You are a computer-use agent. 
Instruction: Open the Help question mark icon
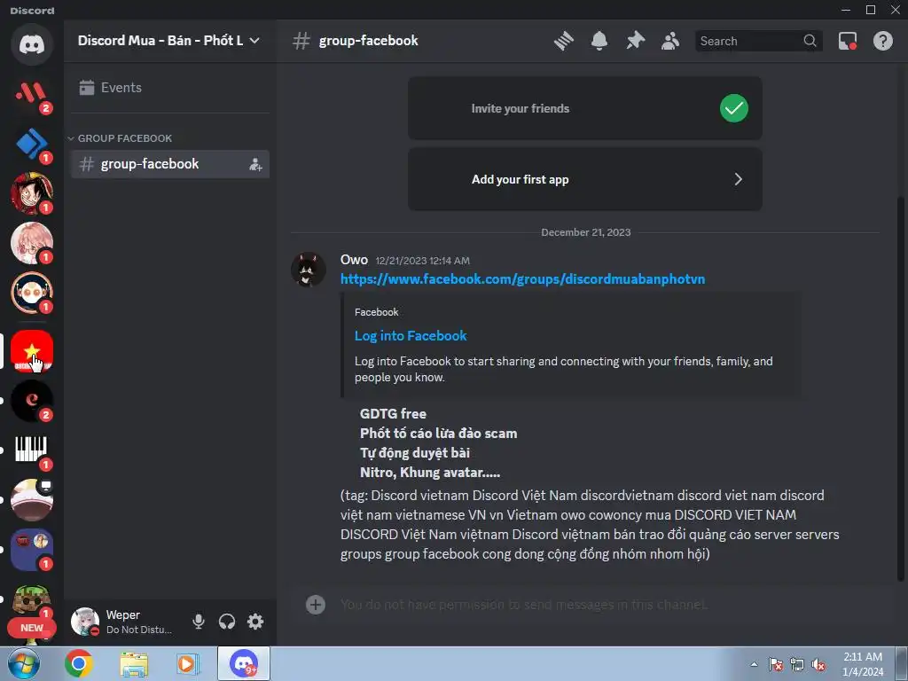[882, 41]
